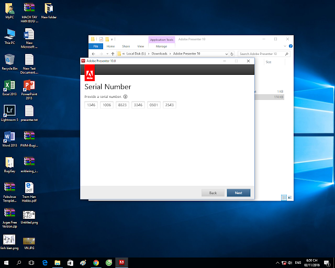This screenshot has width=335, height=268.
Task: Select the Jugas Free Version.zip icon
Action: [9, 213]
